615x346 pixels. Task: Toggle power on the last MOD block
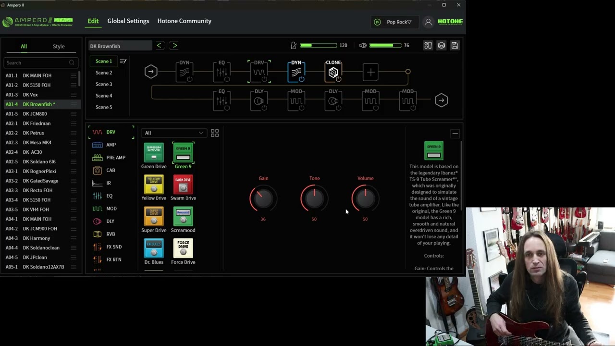pos(413,108)
